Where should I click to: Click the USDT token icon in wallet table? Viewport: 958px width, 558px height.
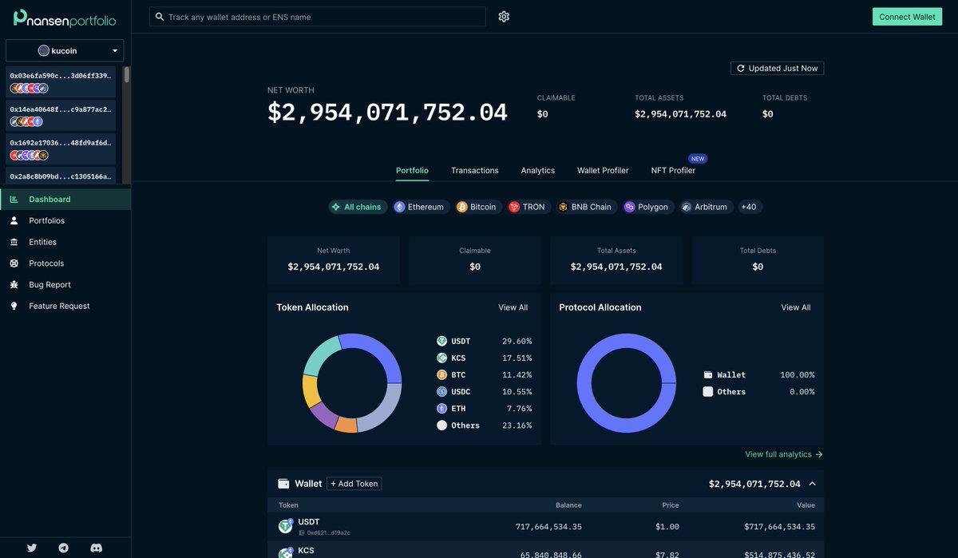pos(285,526)
